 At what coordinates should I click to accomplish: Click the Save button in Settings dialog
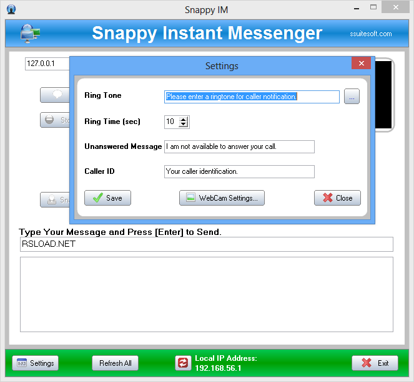pos(107,198)
